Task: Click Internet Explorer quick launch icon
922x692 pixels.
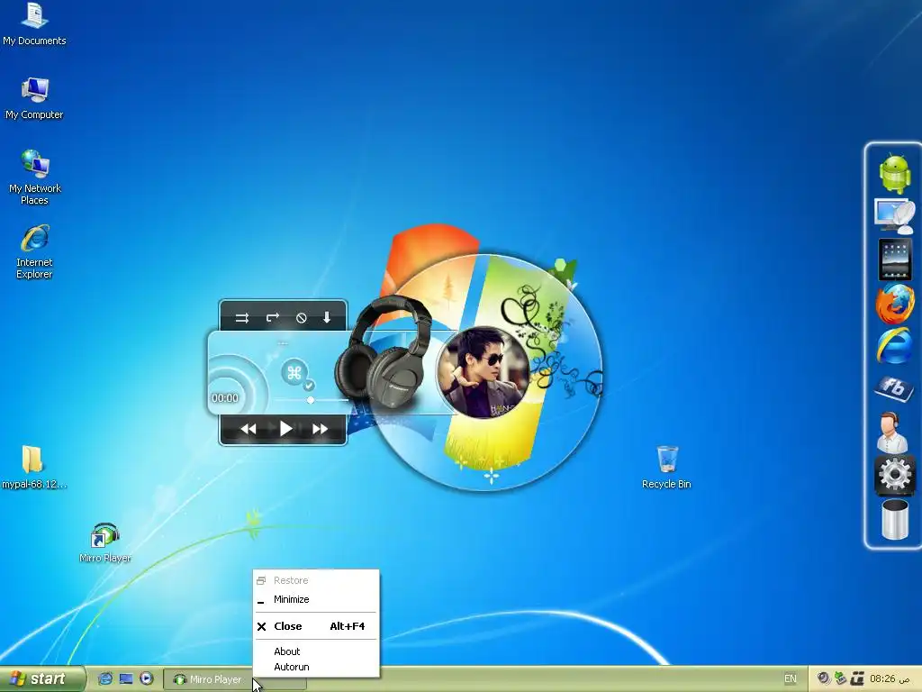Action: point(105,678)
